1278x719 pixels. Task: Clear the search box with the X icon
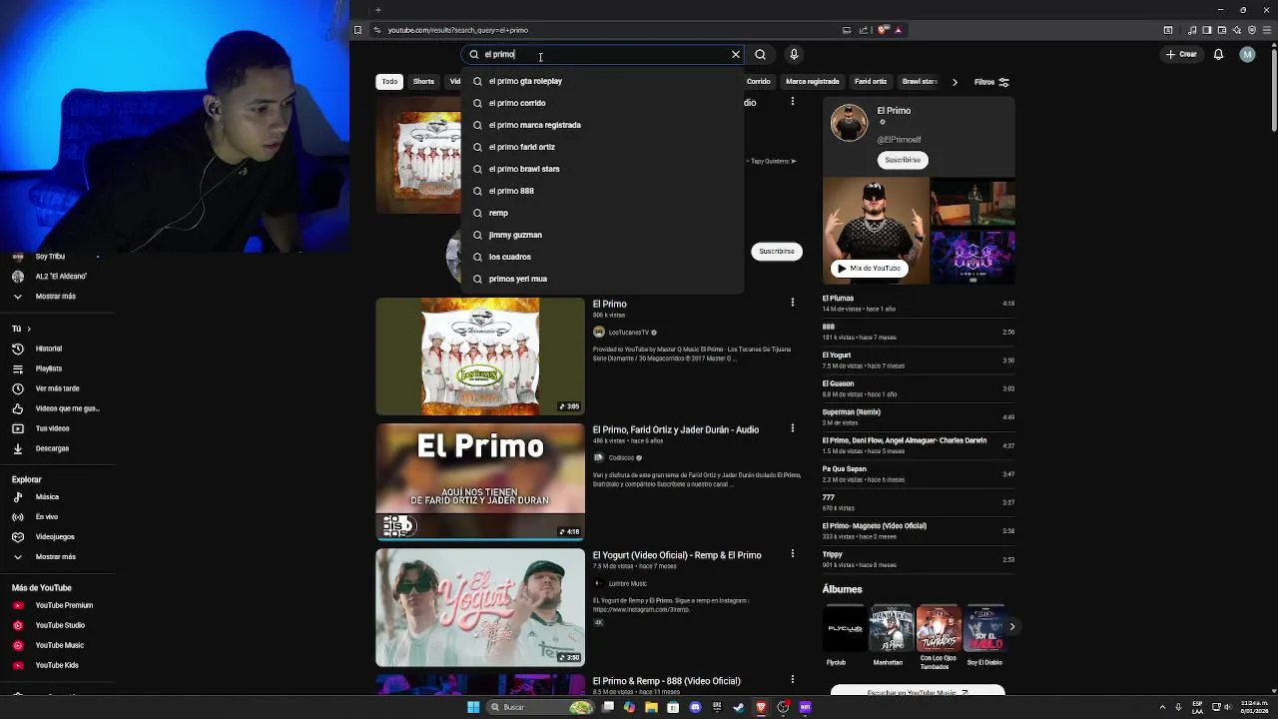click(x=736, y=55)
